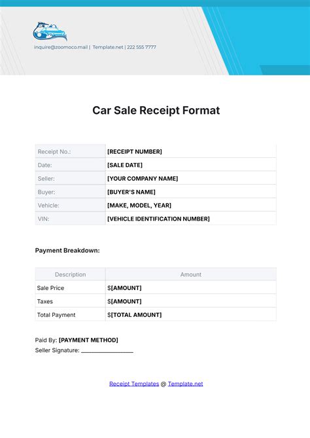Click the [RECEIPT NUMBER] placeholder

pyautogui.click(x=135, y=151)
